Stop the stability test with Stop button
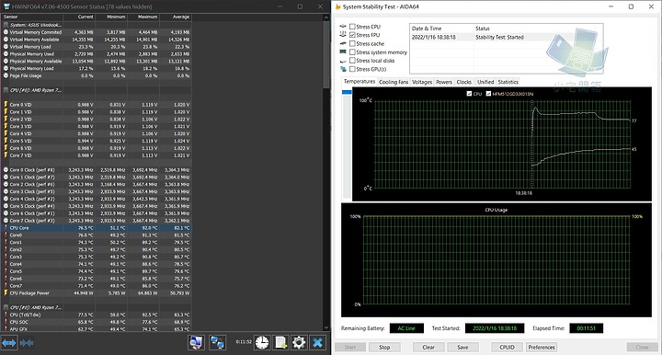 (x=384, y=347)
